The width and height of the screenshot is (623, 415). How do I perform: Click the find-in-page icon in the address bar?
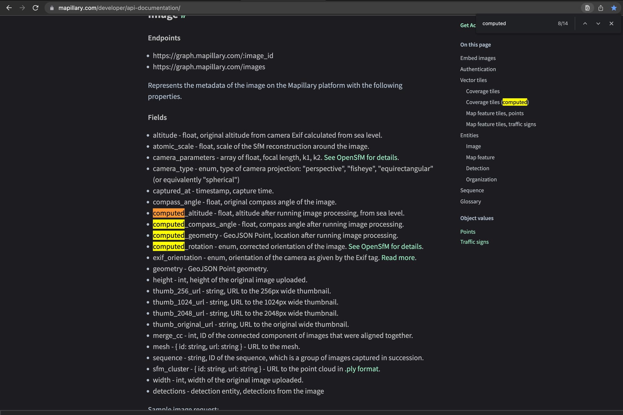coord(587,8)
